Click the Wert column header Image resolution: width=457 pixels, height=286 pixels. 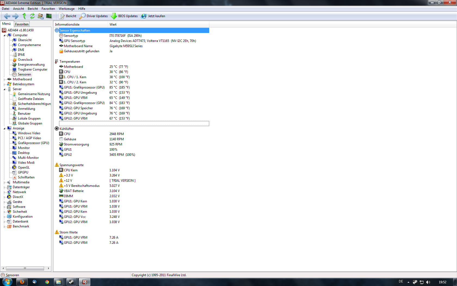point(159,25)
